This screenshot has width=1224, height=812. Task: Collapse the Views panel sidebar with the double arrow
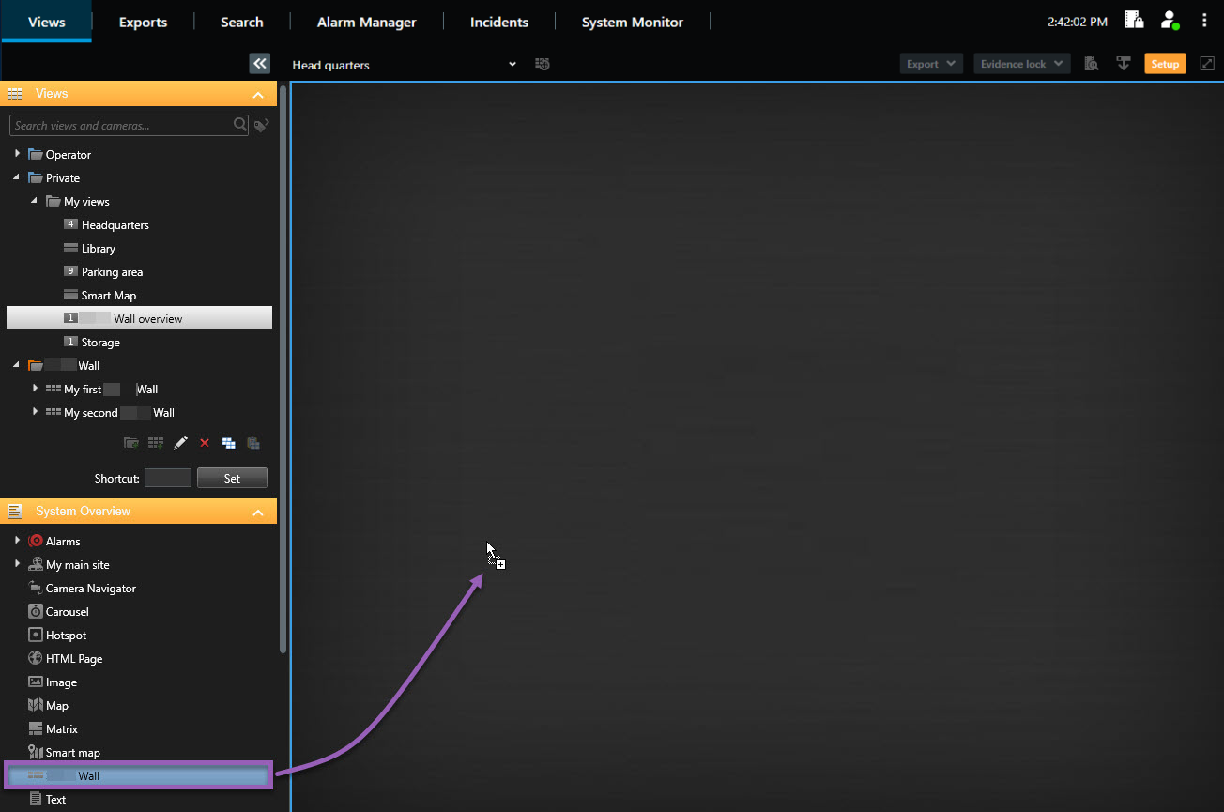click(x=259, y=63)
